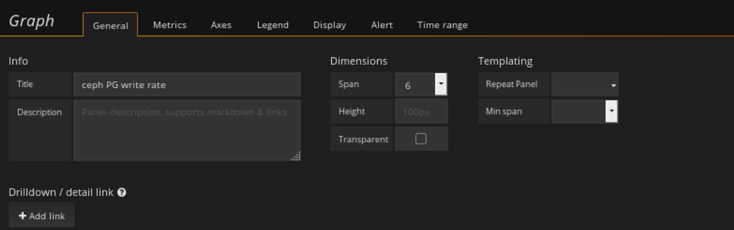Click the Graph panel heading
The height and width of the screenshot is (230, 734).
pos(31,21)
